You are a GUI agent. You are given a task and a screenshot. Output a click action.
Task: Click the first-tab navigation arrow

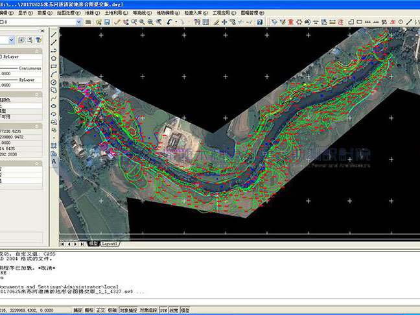(x=62, y=244)
